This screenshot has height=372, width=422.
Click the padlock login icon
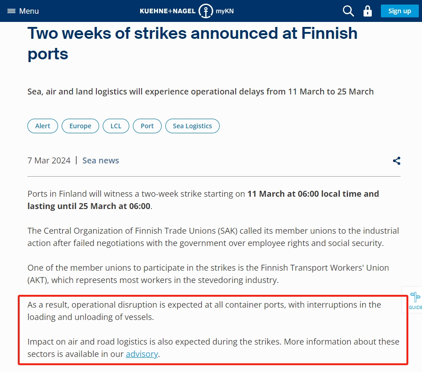click(x=367, y=11)
